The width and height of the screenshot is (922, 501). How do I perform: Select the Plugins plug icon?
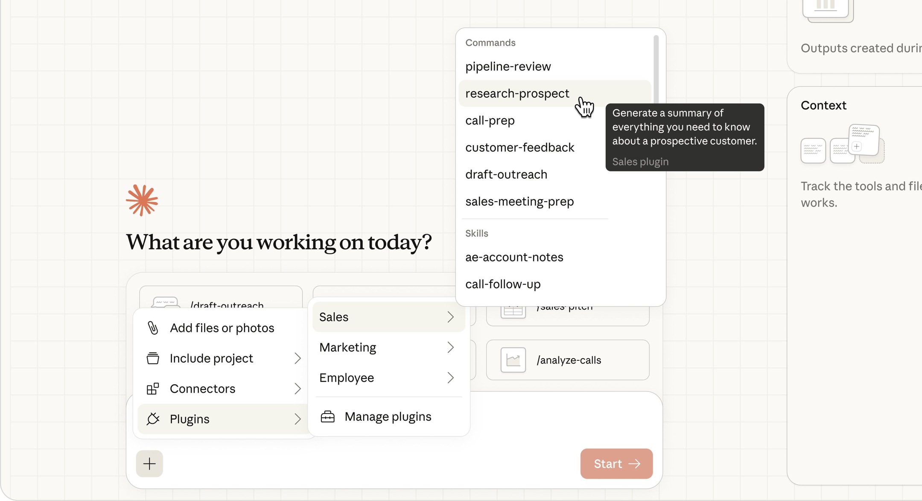coord(153,419)
